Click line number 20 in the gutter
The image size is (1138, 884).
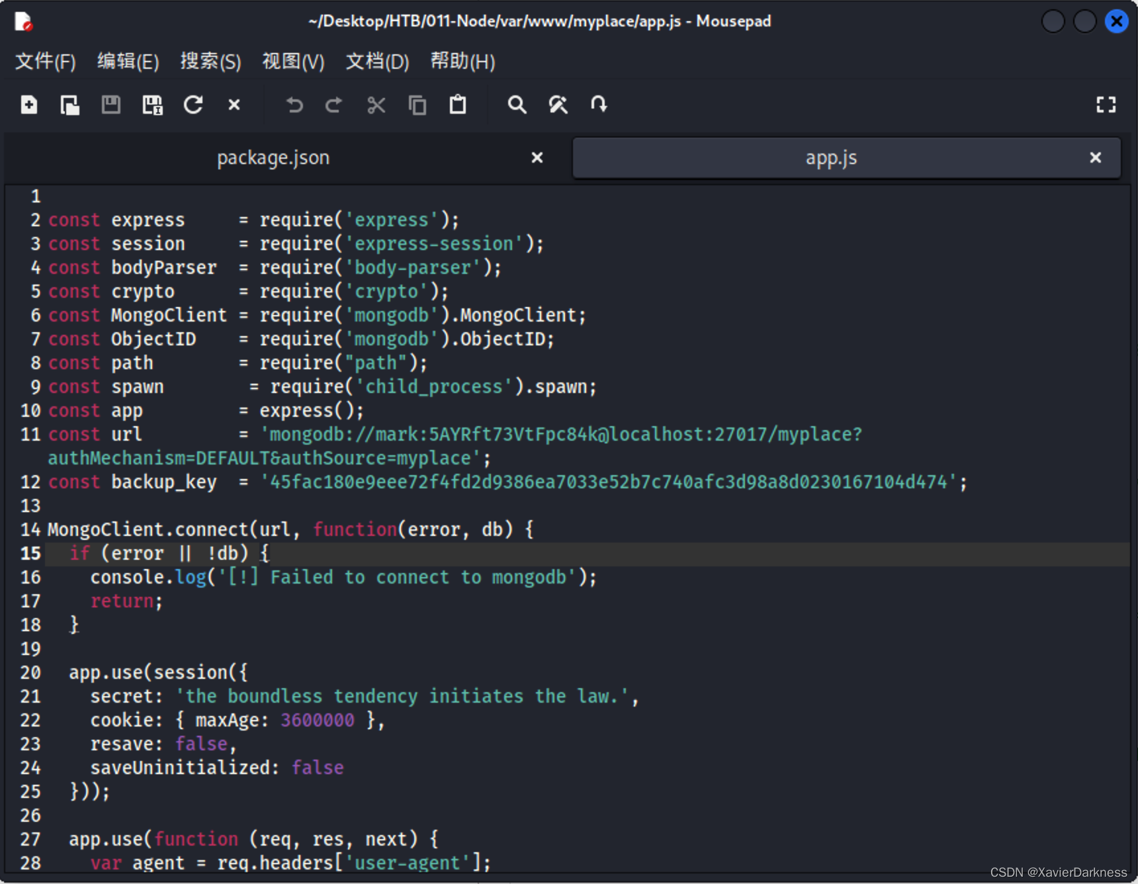[x=30, y=672]
